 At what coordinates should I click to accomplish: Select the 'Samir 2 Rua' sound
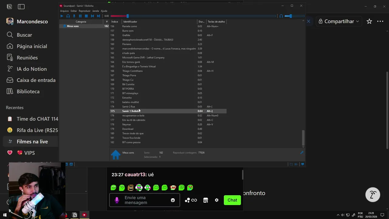(x=168, y=106)
